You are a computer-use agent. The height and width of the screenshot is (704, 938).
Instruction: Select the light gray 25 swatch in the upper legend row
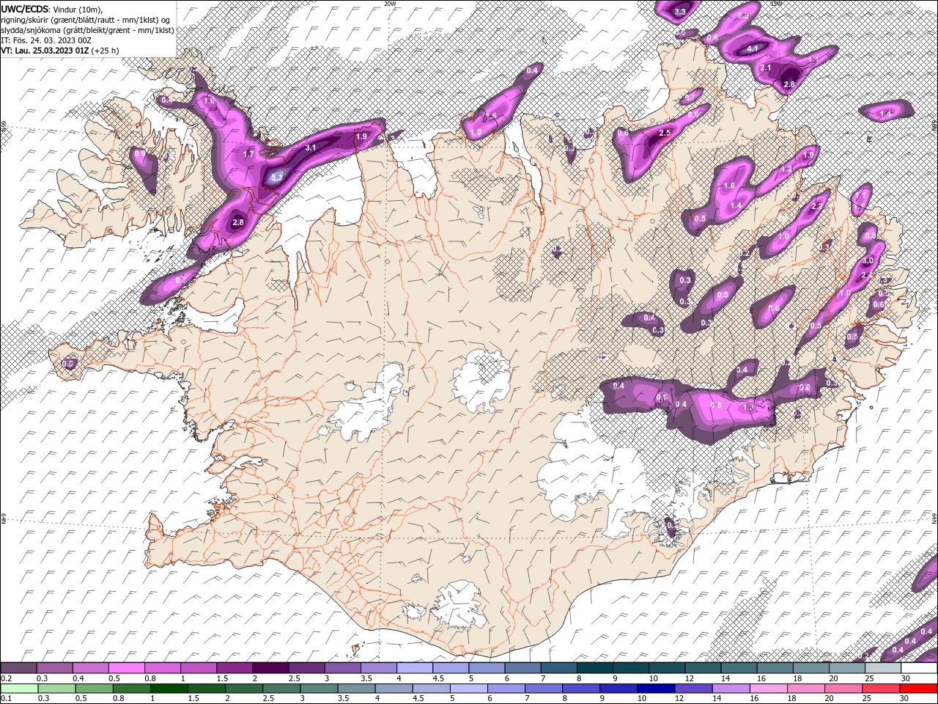tap(883, 668)
